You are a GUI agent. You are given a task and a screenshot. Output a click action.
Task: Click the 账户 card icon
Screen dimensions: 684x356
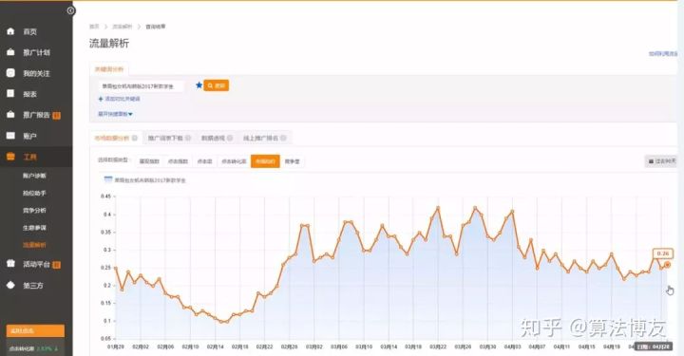pyautogui.click(x=10, y=136)
